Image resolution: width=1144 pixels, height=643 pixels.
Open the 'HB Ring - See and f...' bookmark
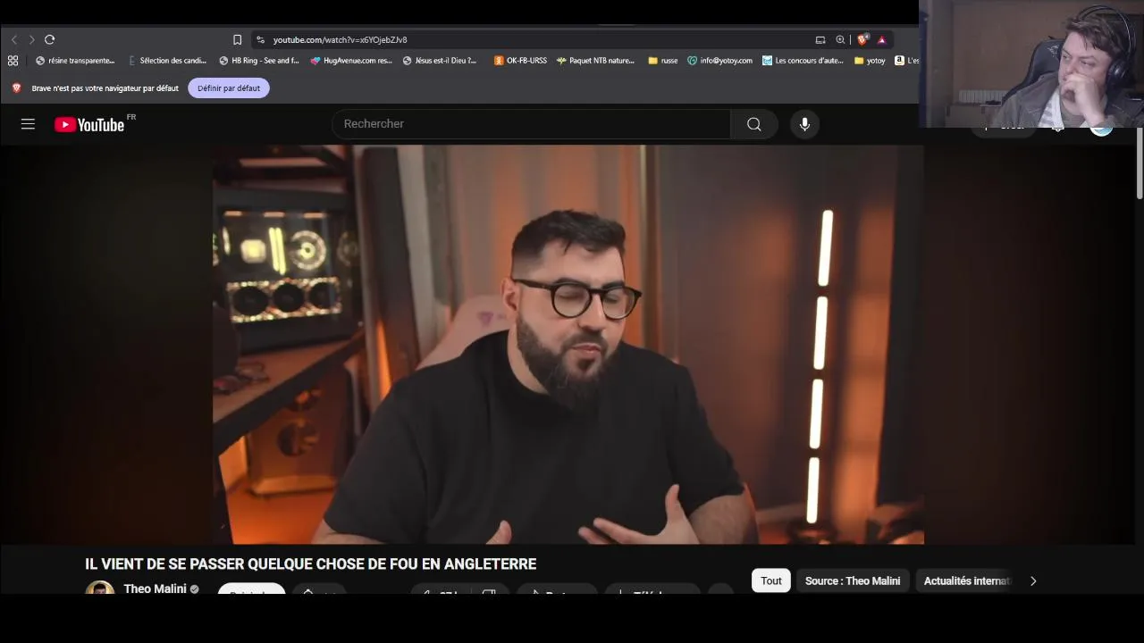tap(259, 61)
